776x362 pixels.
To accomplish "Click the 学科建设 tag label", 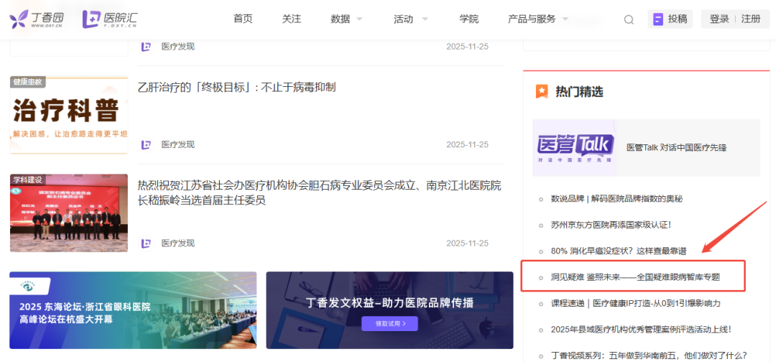I will coord(28,180).
